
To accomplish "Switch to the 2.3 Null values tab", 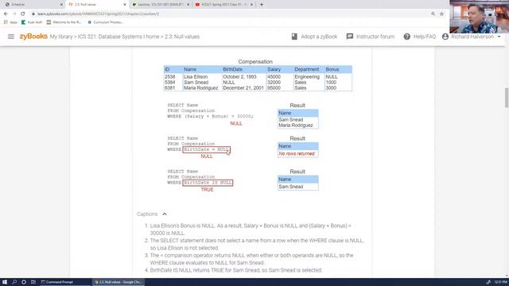I will coord(96,5).
